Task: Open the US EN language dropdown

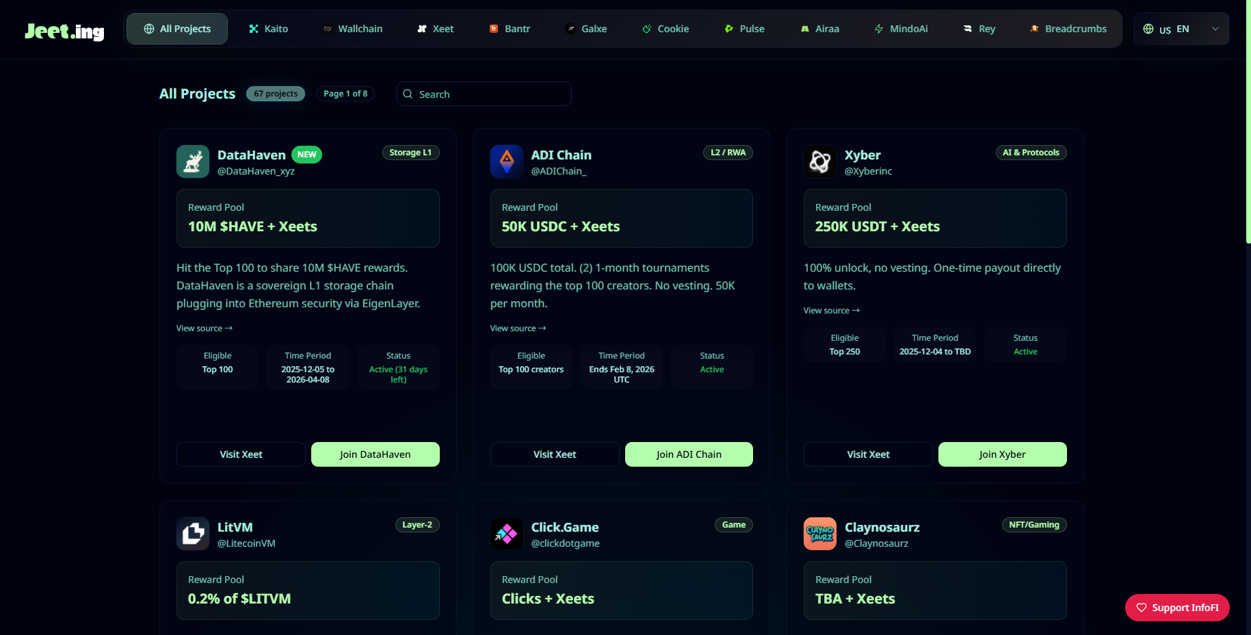Action: 1181,29
